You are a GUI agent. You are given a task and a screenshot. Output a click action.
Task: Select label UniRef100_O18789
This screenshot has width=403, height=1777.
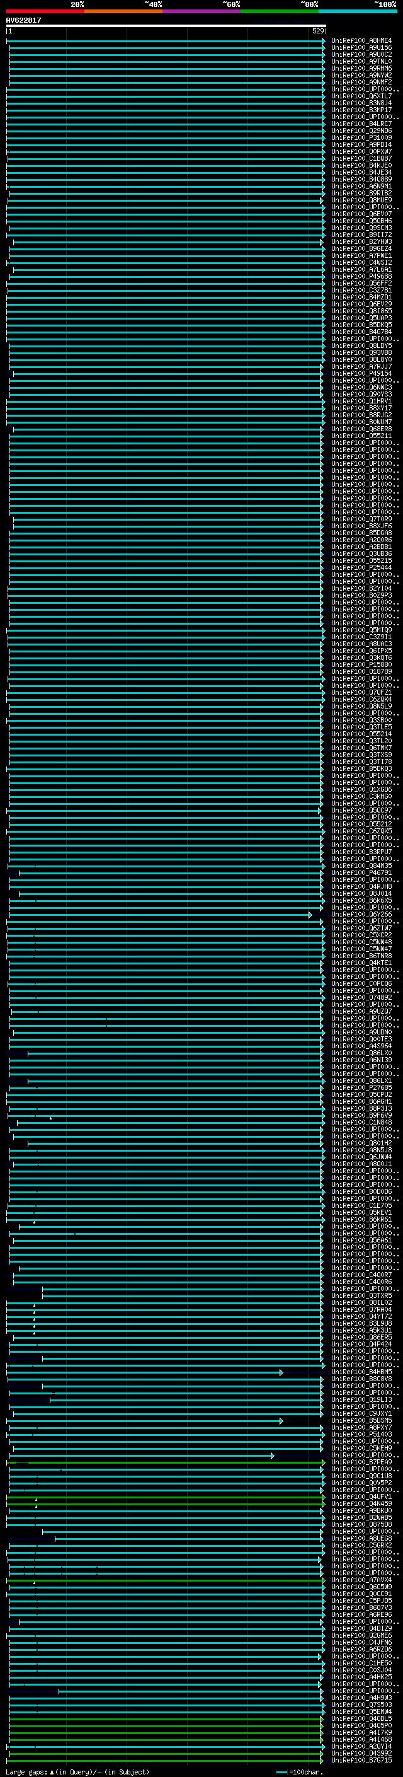(361, 671)
